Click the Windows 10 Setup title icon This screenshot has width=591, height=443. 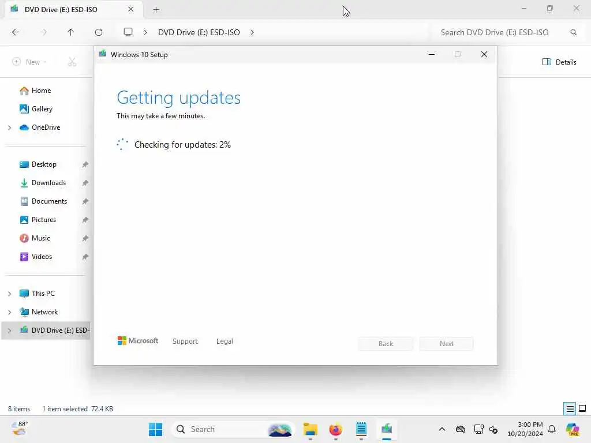pos(103,54)
